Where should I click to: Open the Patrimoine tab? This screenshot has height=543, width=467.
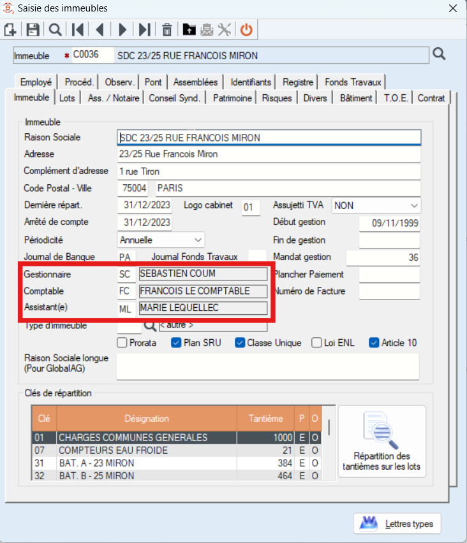232,98
